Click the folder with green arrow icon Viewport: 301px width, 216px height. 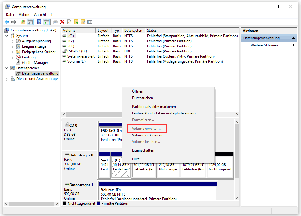76,22
